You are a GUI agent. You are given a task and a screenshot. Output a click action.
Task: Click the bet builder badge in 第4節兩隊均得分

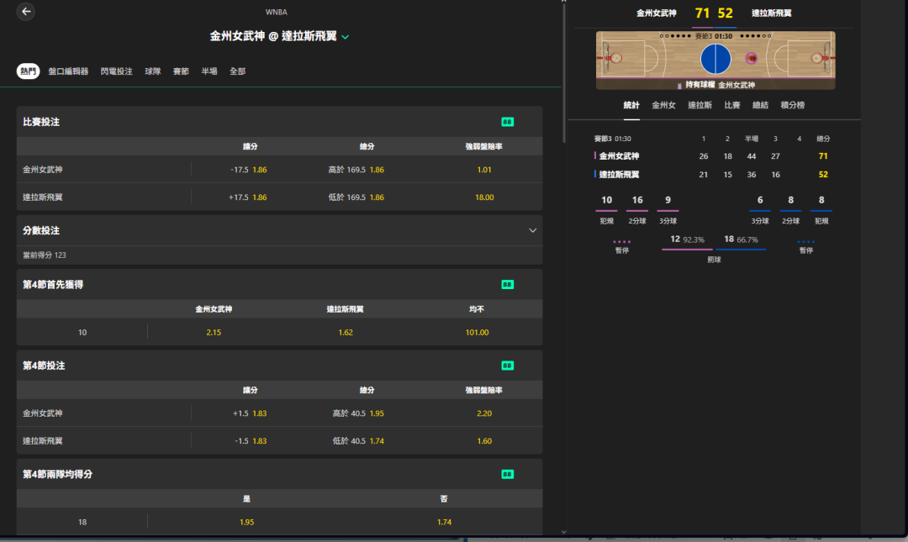[507, 474]
